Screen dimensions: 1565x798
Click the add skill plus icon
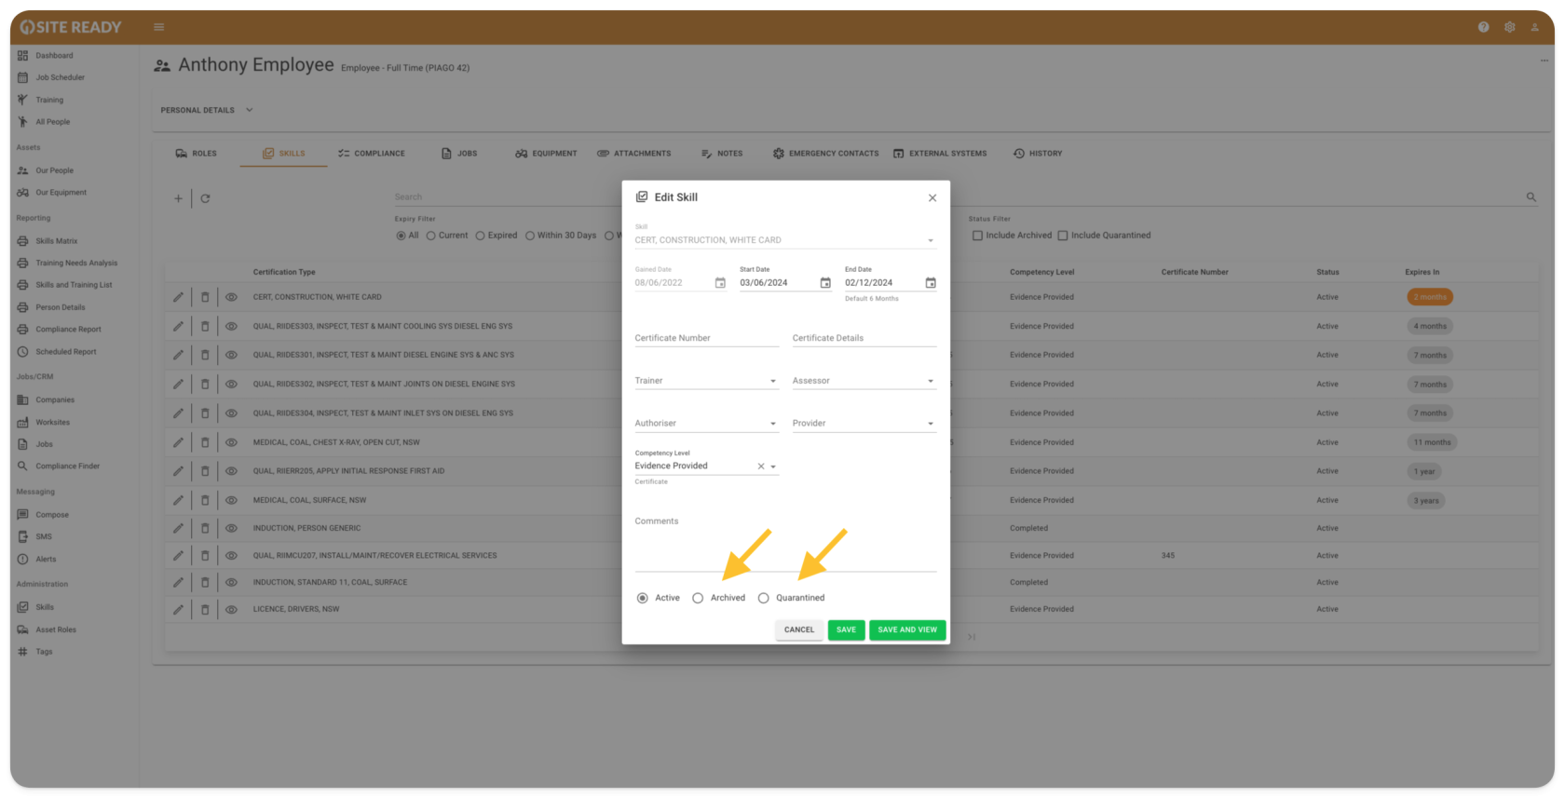tap(178, 198)
